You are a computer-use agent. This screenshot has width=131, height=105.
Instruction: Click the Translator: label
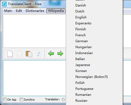52,99
